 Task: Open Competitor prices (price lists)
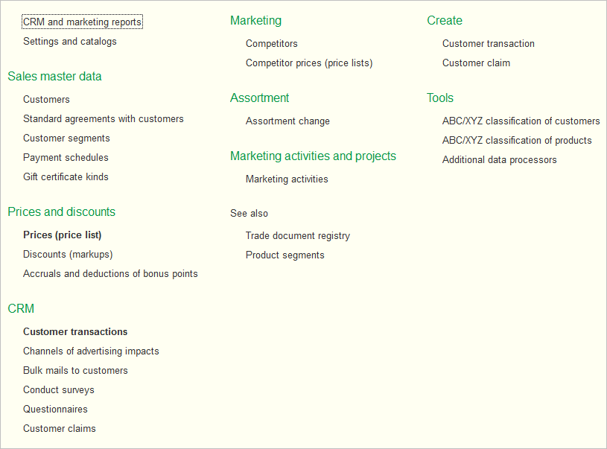coord(309,63)
